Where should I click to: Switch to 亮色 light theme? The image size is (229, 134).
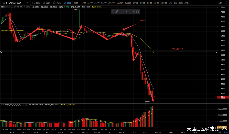pyautogui.click(x=57, y=3)
